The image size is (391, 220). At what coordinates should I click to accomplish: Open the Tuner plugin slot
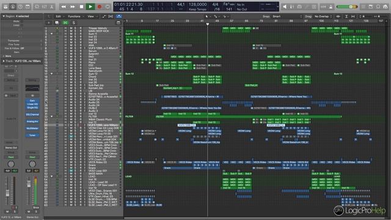click(x=32, y=135)
